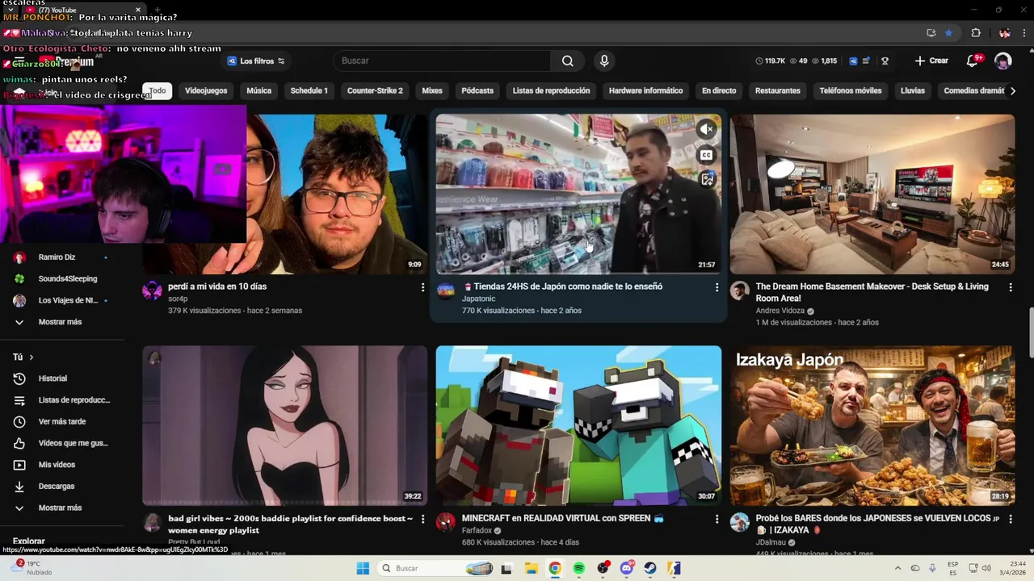Screen dimensions: 1034x581
Task: Expand the Tú section chevron
Action: pos(32,357)
